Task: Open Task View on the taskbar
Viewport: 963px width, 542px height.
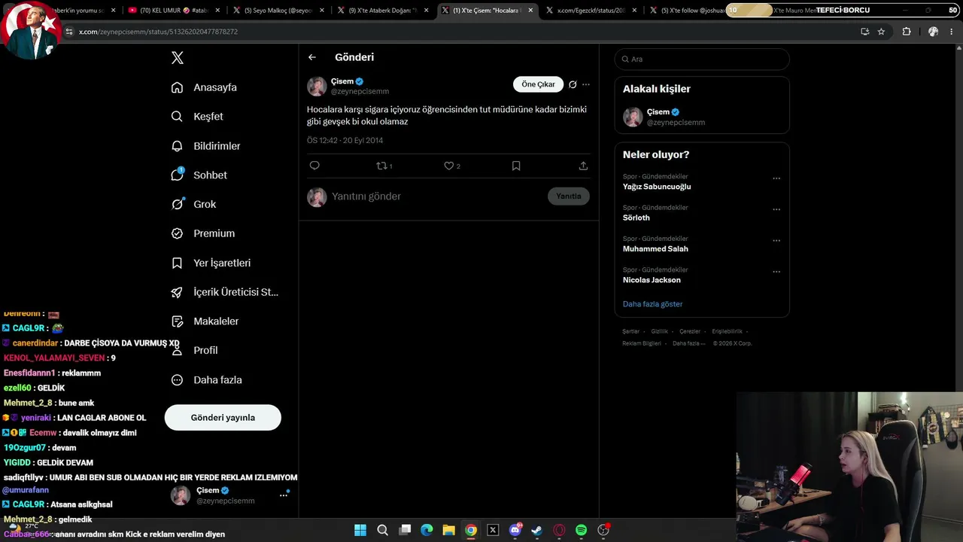Action: pos(405,530)
